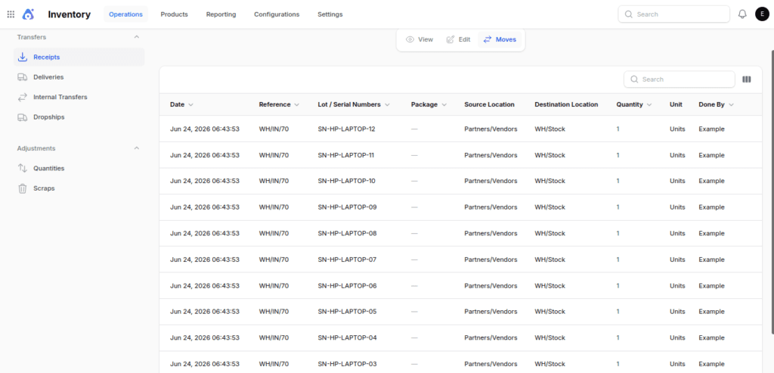Image resolution: width=774 pixels, height=373 pixels.
Task: Open the user avatar E menu
Action: [x=762, y=14]
